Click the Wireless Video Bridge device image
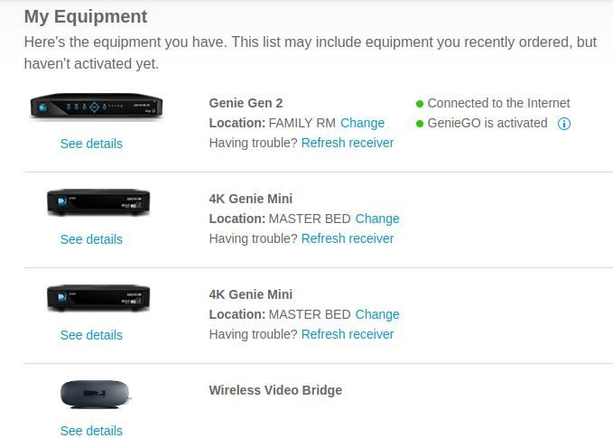Image resolution: width=613 pixels, height=438 pixels. [x=95, y=394]
